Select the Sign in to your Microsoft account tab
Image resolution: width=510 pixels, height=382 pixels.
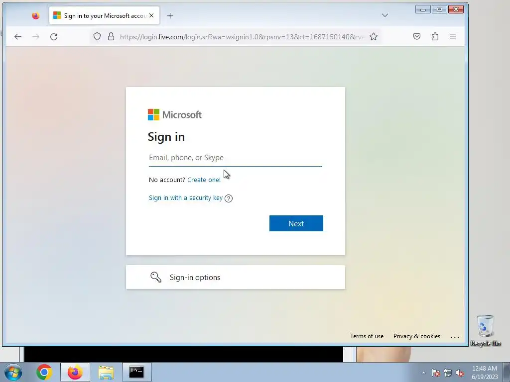105,15
